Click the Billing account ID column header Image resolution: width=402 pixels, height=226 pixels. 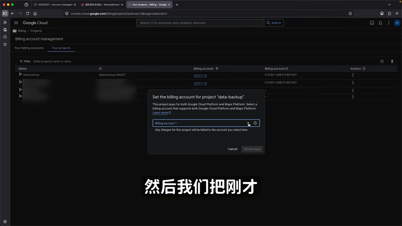pyautogui.click(x=276, y=69)
